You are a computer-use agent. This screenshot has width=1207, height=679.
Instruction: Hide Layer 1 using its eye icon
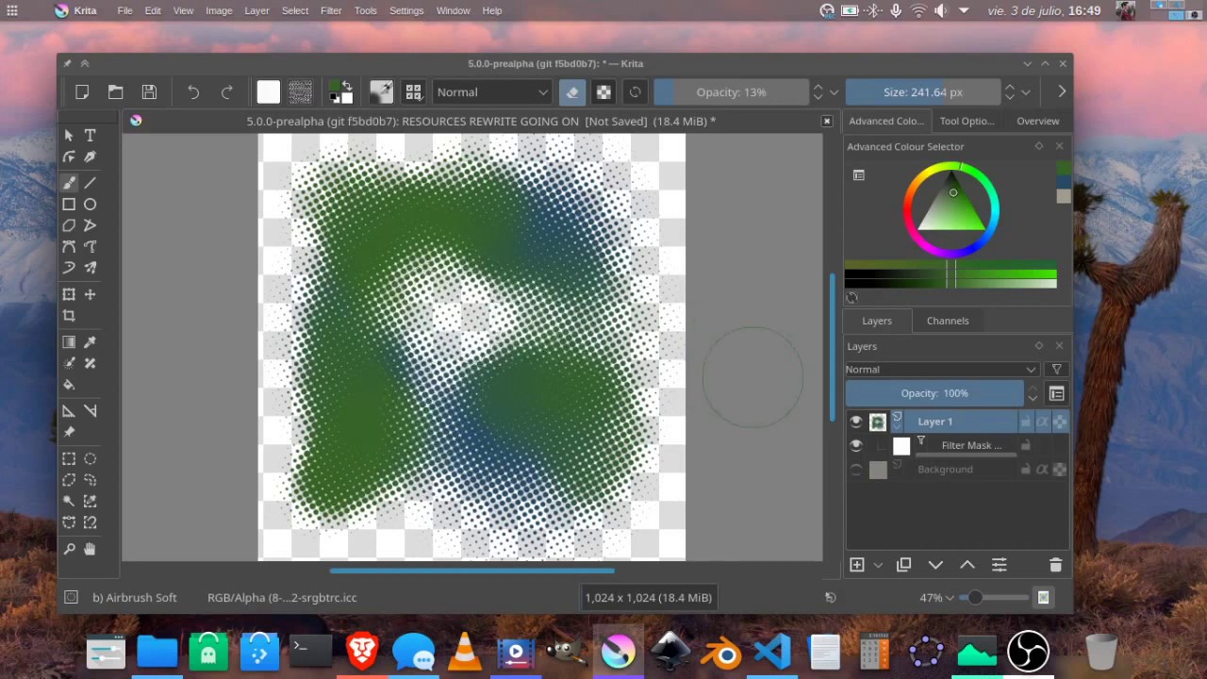pos(856,422)
